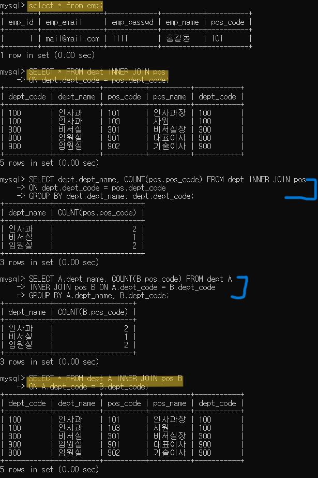Click 'SELECT * FROM dept INNER JOIN pos' line
The width and height of the screenshot is (318, 478).
pos(97,72)
